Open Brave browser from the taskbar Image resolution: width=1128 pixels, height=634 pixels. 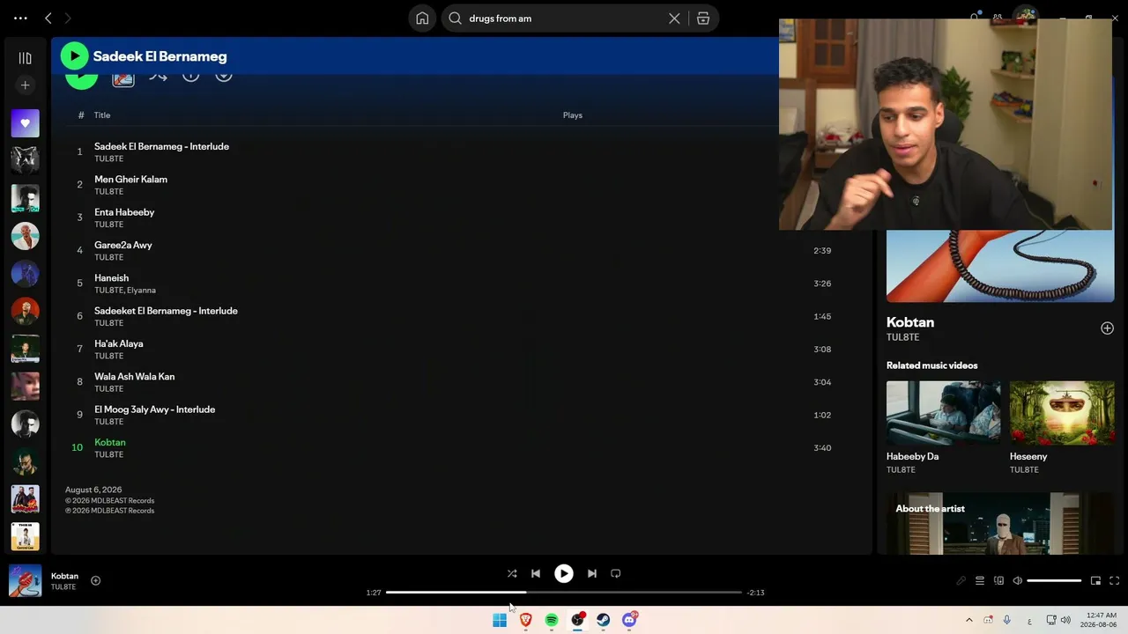click(526, 620)
